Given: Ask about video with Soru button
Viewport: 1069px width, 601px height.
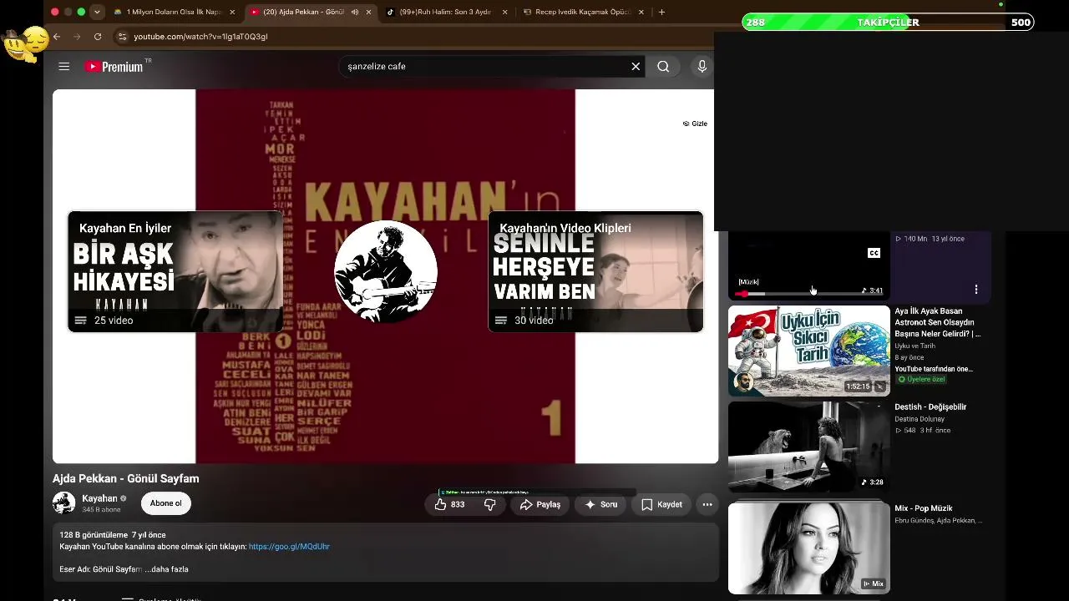Looking at the screenshot, I should (600, 504).
